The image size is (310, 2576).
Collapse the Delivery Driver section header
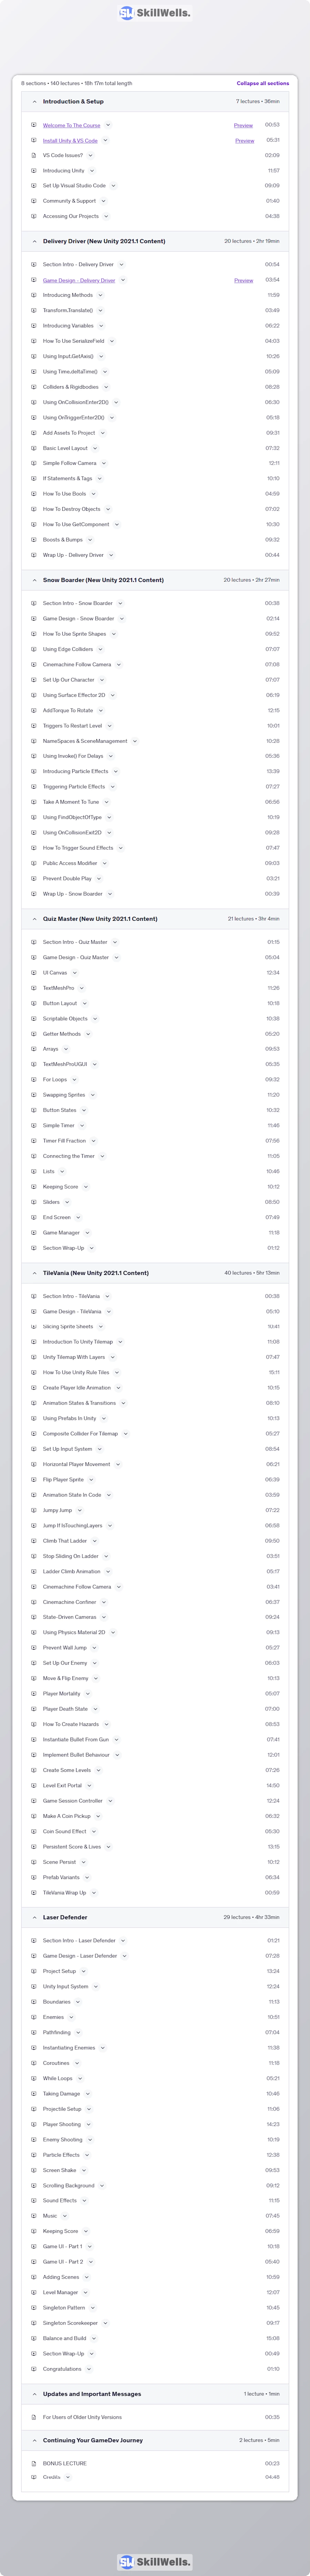(155, 241)
